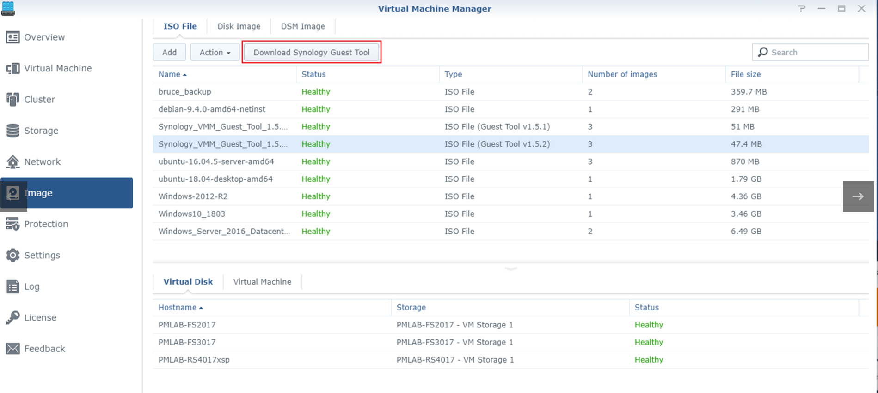The image size is (878, 393).
Task: Click the Feedback envelope icon
Action: 12,349
